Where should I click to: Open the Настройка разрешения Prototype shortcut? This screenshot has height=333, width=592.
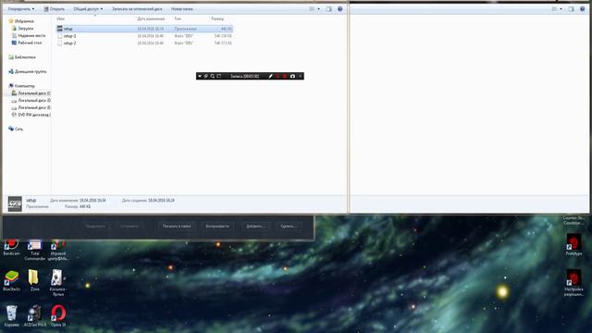[573, 283]
